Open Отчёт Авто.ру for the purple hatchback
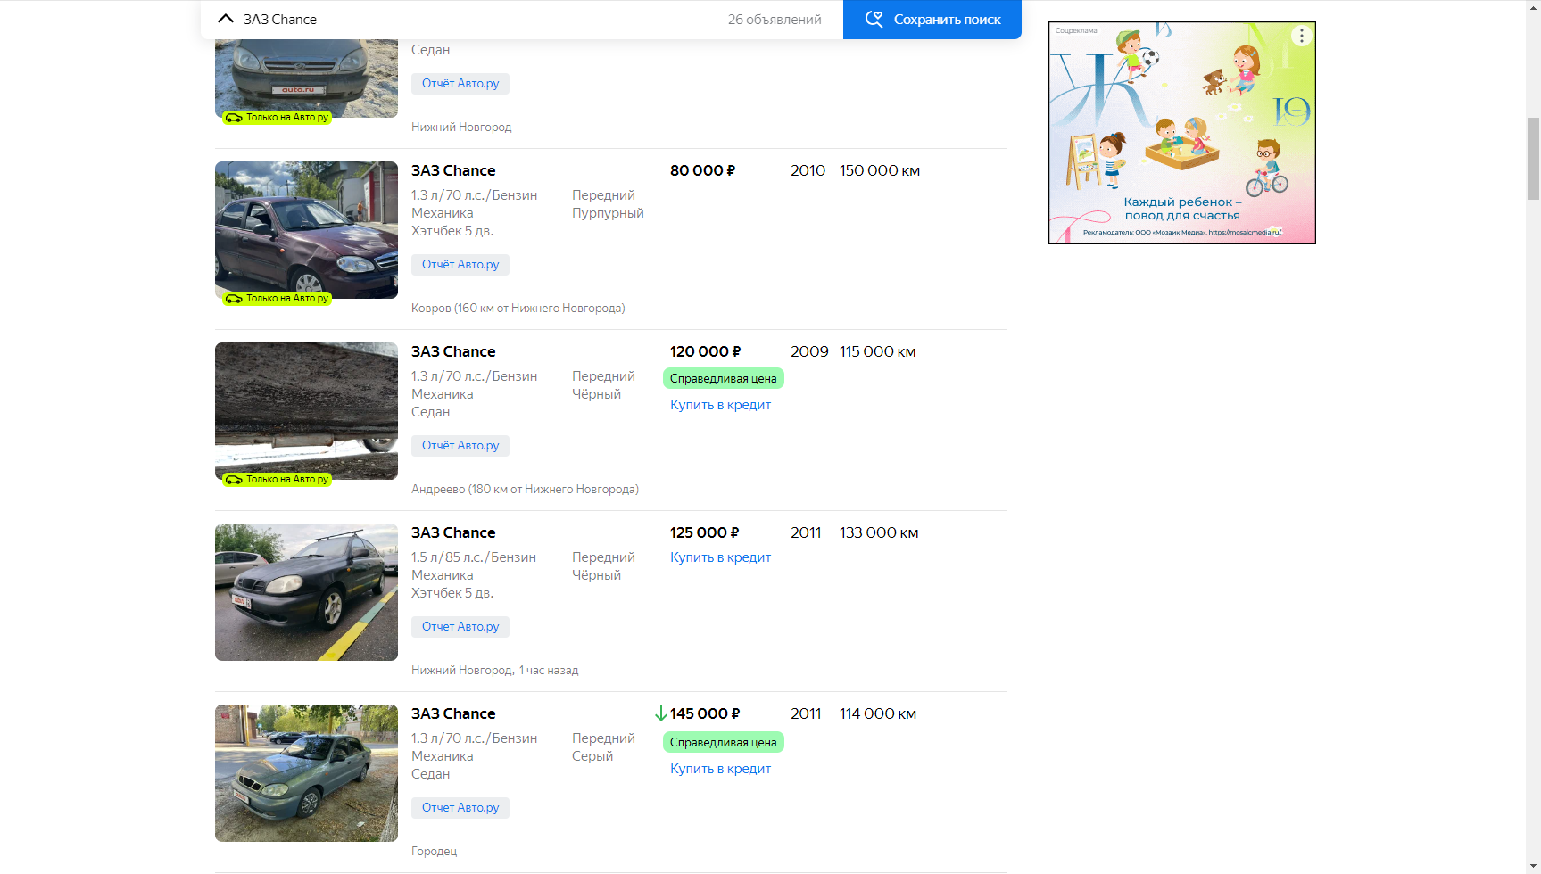This screenshot has width=1541, height=874. [x=460, y=265]
